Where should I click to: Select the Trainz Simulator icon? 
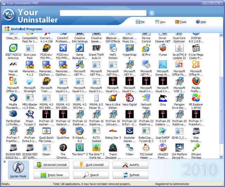point(113,148)
